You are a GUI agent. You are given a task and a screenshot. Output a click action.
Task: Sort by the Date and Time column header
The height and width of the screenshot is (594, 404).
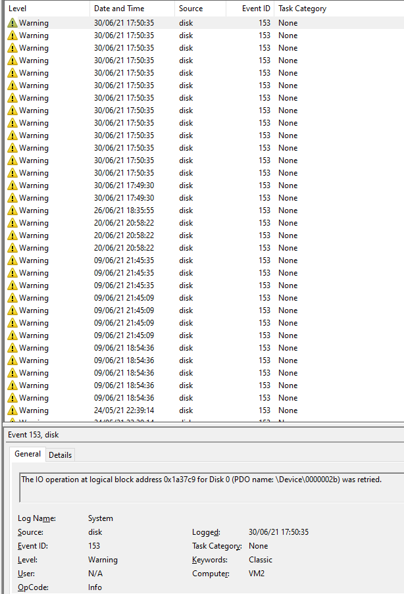(132, 9)
